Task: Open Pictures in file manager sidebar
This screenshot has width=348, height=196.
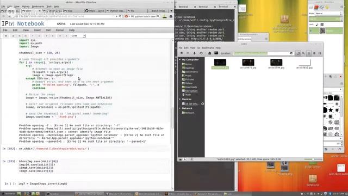Action: (188, 79)
